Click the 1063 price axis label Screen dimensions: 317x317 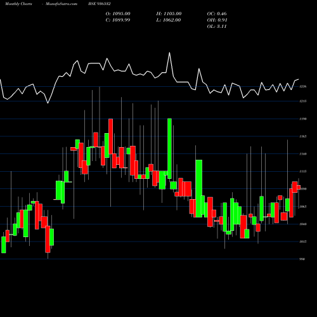point(303,207)
